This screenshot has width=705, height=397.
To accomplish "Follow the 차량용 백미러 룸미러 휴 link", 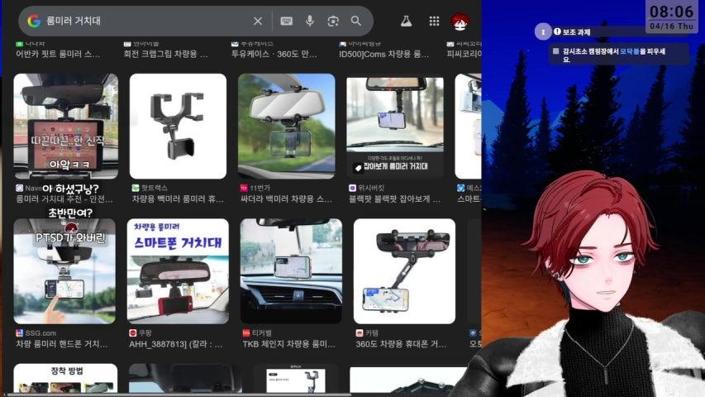I will pos(178,199).
